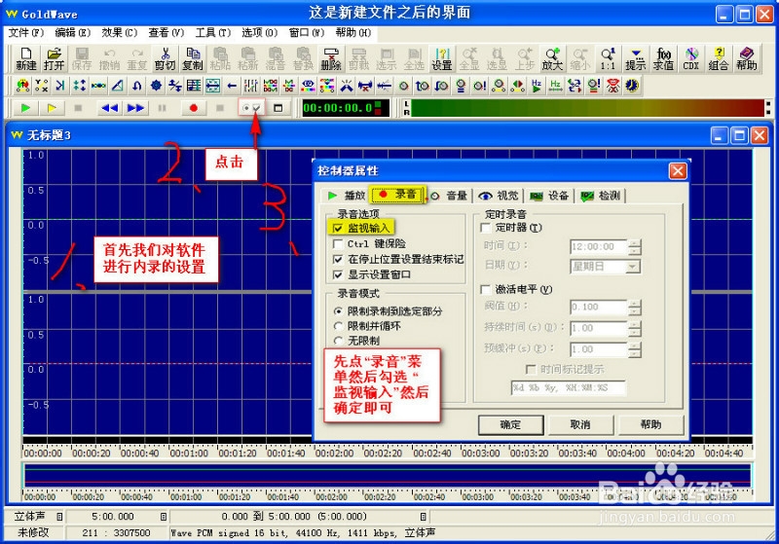Click the 00:00:00.0 time display
Viewport: 779px width, 544px height.
[x=346, y=108]
